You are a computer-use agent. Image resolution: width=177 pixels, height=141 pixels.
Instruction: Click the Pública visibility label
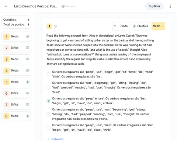click(x=70, y=6)
